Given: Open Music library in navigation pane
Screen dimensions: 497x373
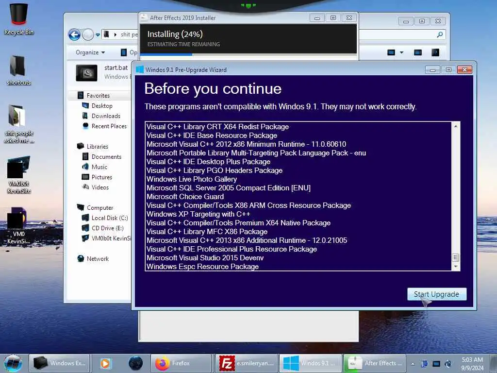Looking at the screenshot, I should click(x=99, y=167).
